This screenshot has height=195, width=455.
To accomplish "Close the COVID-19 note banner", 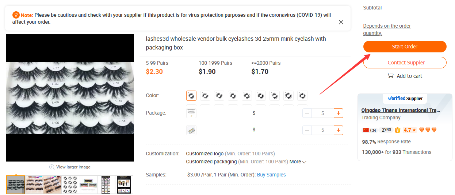I will click(341, 22).
